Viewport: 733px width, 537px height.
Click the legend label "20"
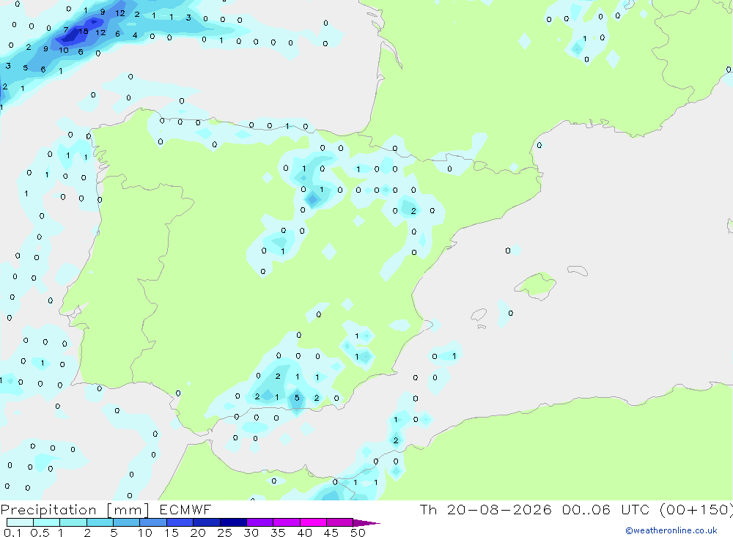click(x=198, y=533)
